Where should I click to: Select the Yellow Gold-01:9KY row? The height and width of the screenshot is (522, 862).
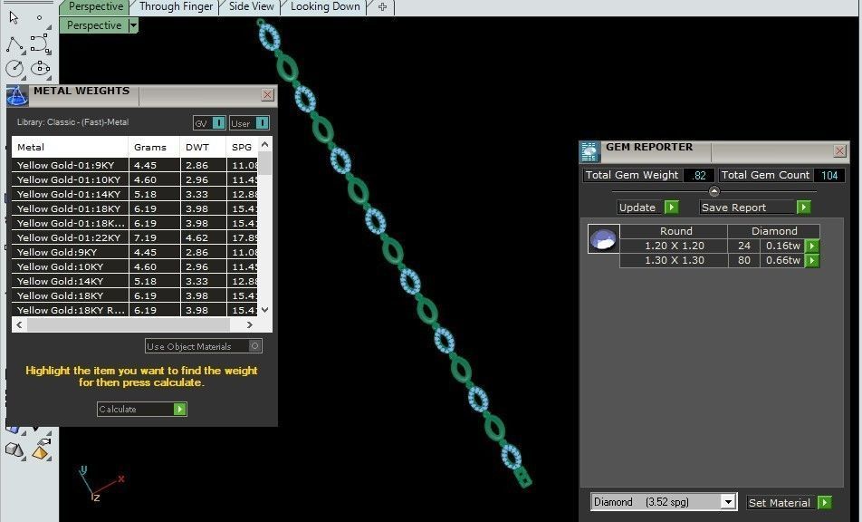click(x=135, y=165)
